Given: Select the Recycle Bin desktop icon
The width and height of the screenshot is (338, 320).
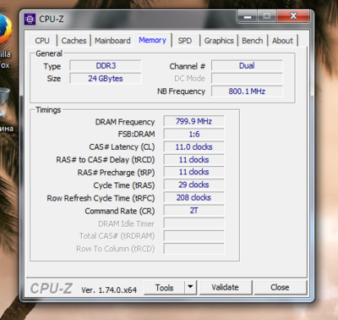Looking at the screenshot, I should pyautogui.click(x=4, y=103).
